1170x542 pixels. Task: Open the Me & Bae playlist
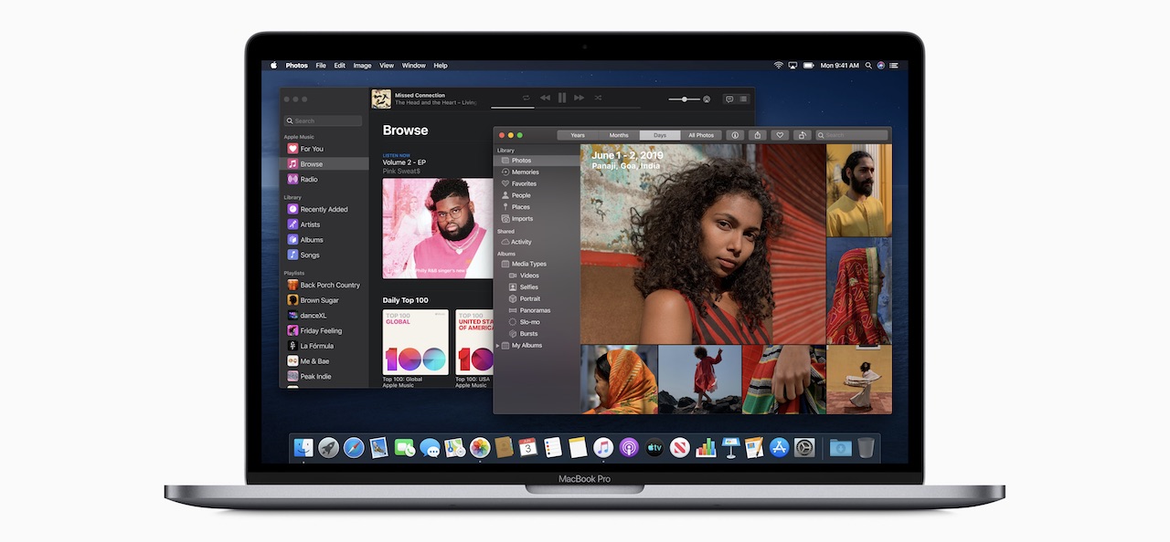coord(326,361)
